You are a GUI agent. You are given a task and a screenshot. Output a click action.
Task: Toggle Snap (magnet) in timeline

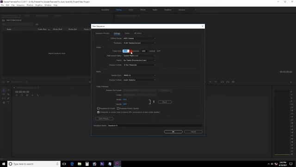(22, 96)
